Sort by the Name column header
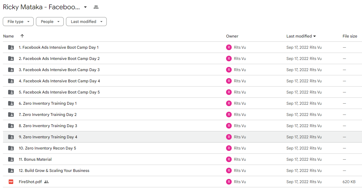 8,36
